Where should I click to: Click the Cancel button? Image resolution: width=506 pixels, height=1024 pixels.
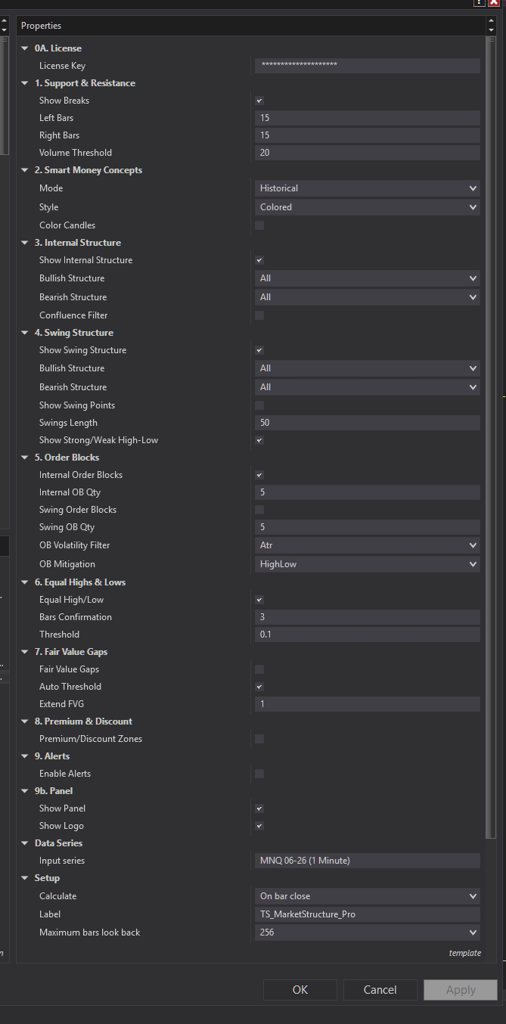(380, 990)
